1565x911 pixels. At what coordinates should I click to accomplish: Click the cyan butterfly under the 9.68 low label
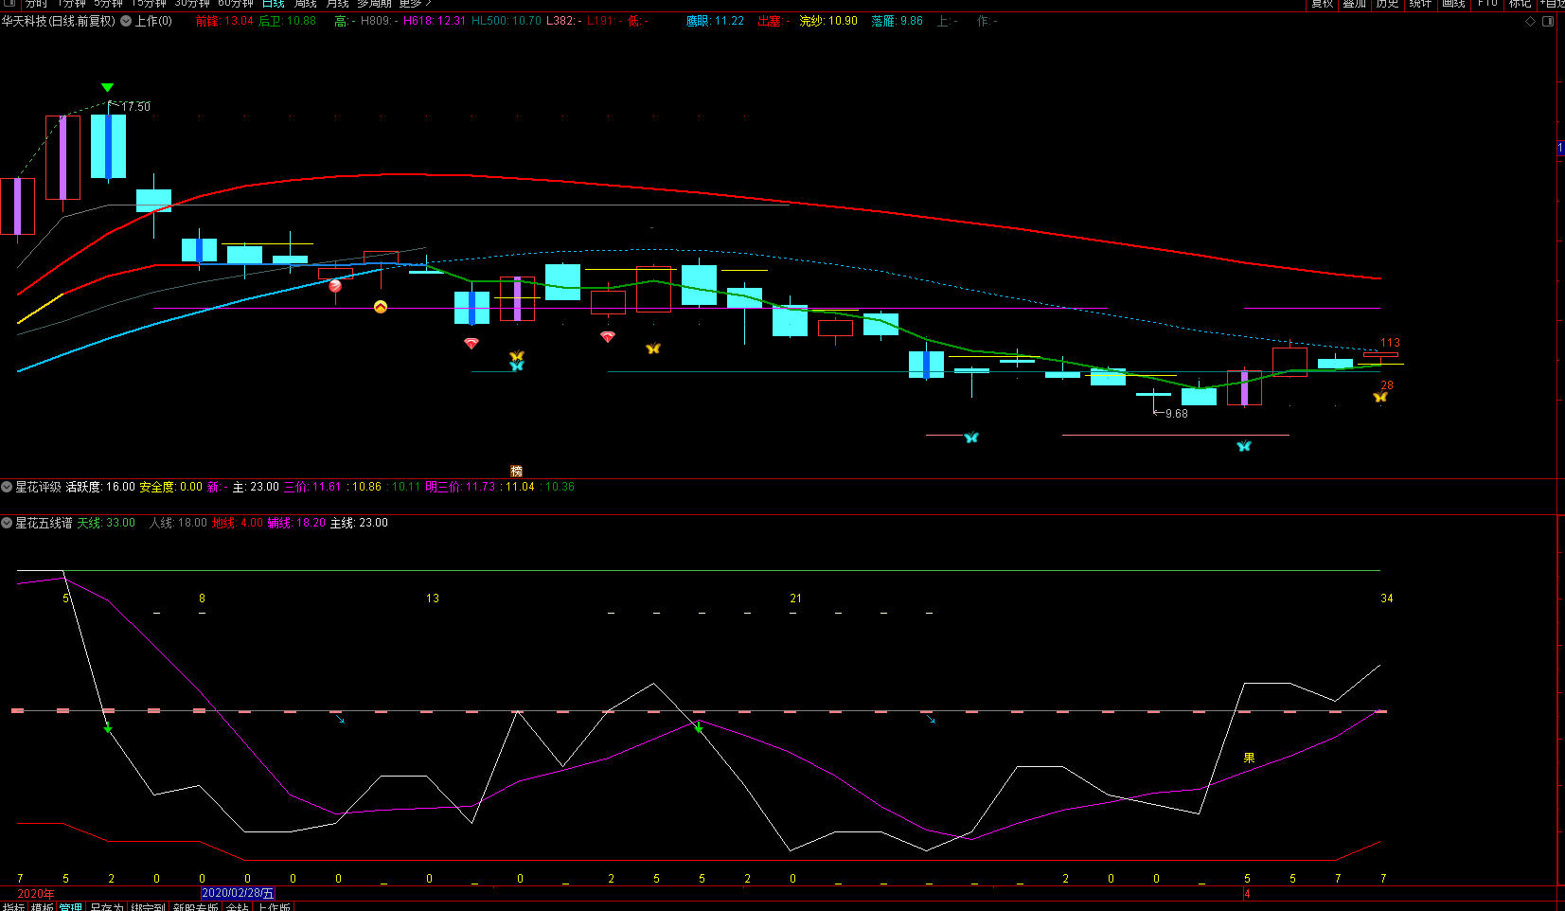click(x=1244, y=446)
